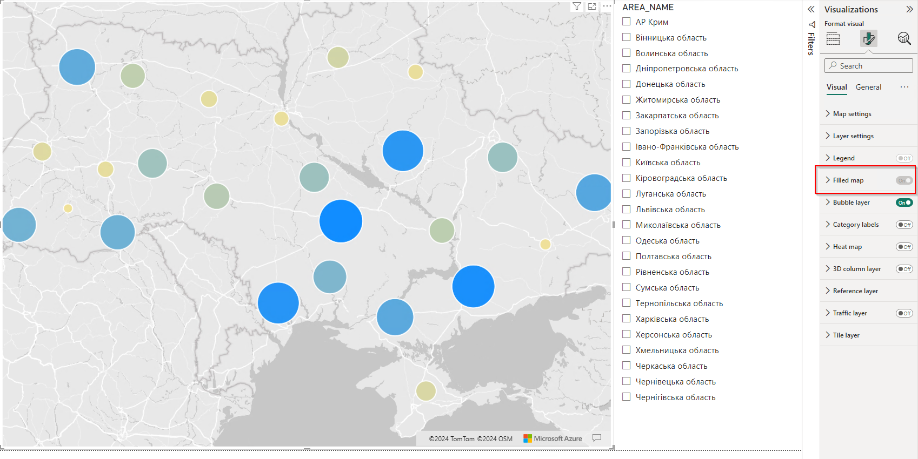Click the Search field in the Format pane
This screenshot has height=459, width=918.
869,66
